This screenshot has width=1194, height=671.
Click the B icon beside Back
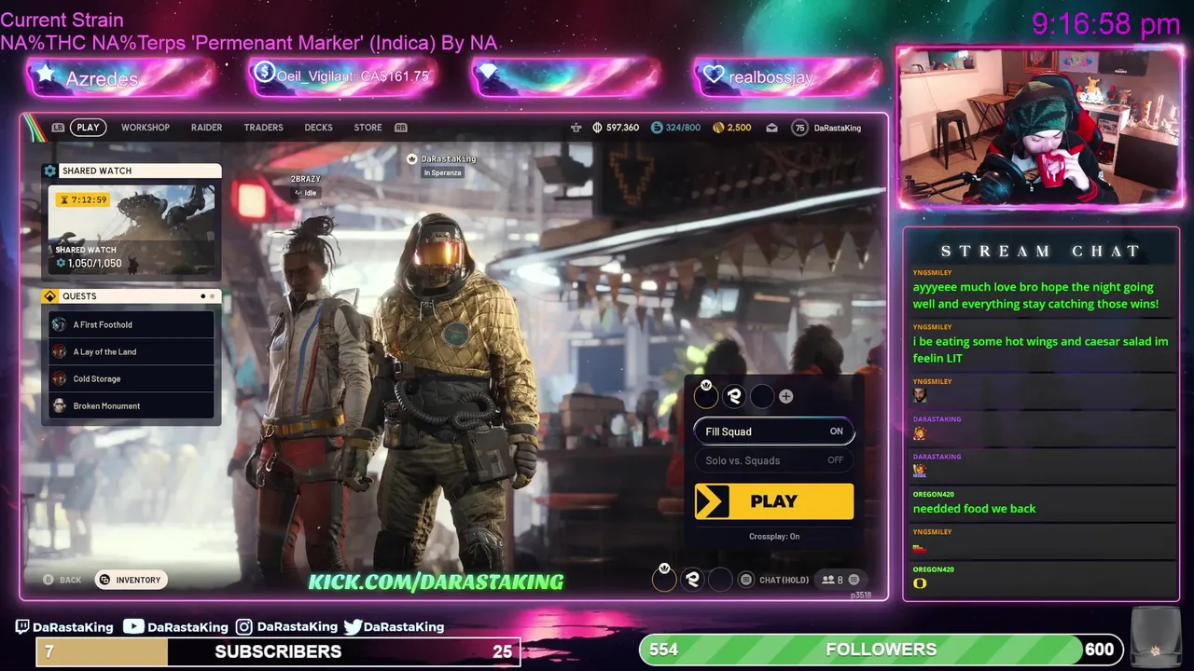tap(49, 580)
